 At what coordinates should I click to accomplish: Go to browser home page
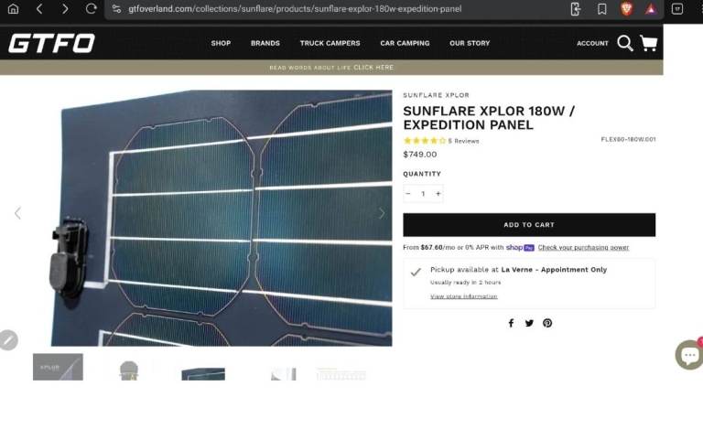[x=13, y=8]
